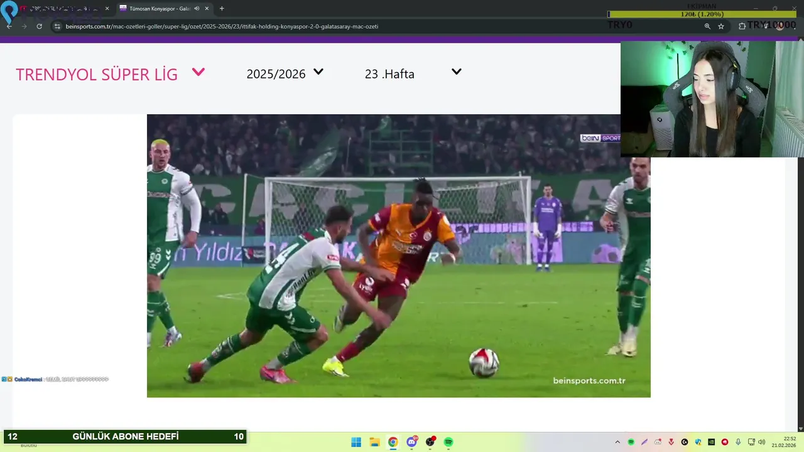Open the page zoom magnifier icon
804x452 pixels.
click(707, 26)
